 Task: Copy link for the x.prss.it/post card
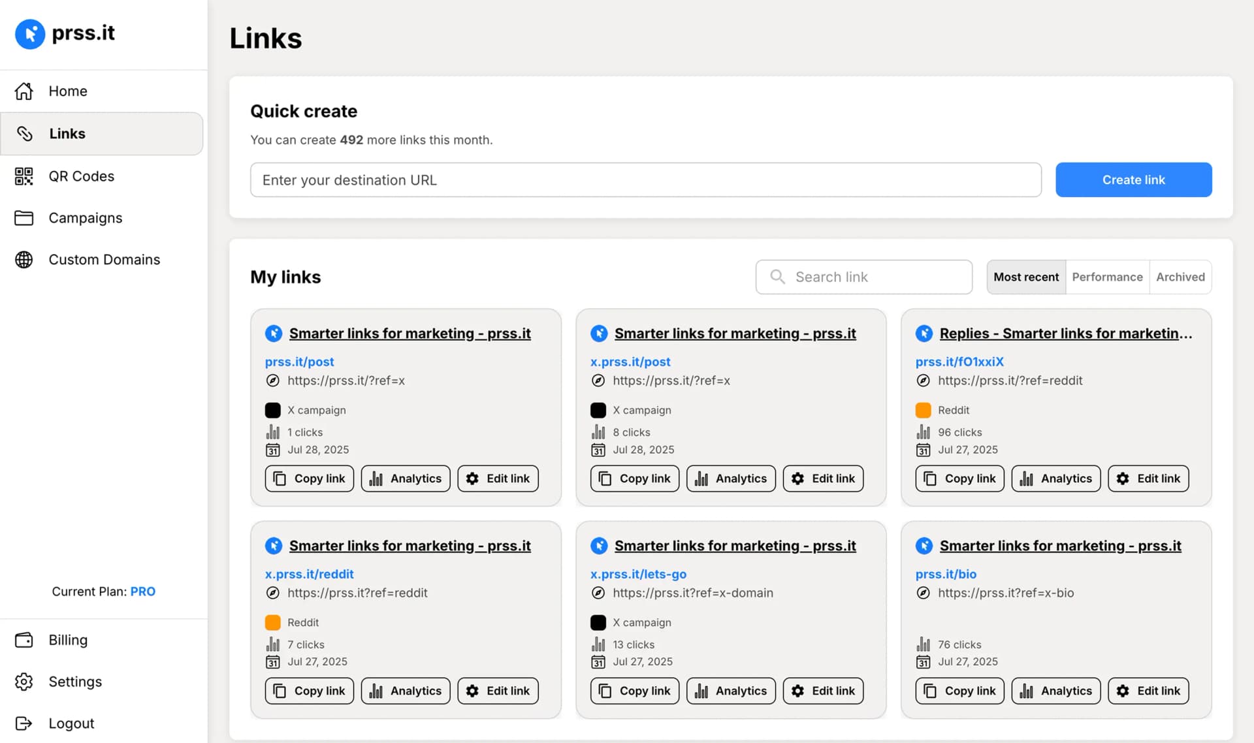[x=634, y=479]
